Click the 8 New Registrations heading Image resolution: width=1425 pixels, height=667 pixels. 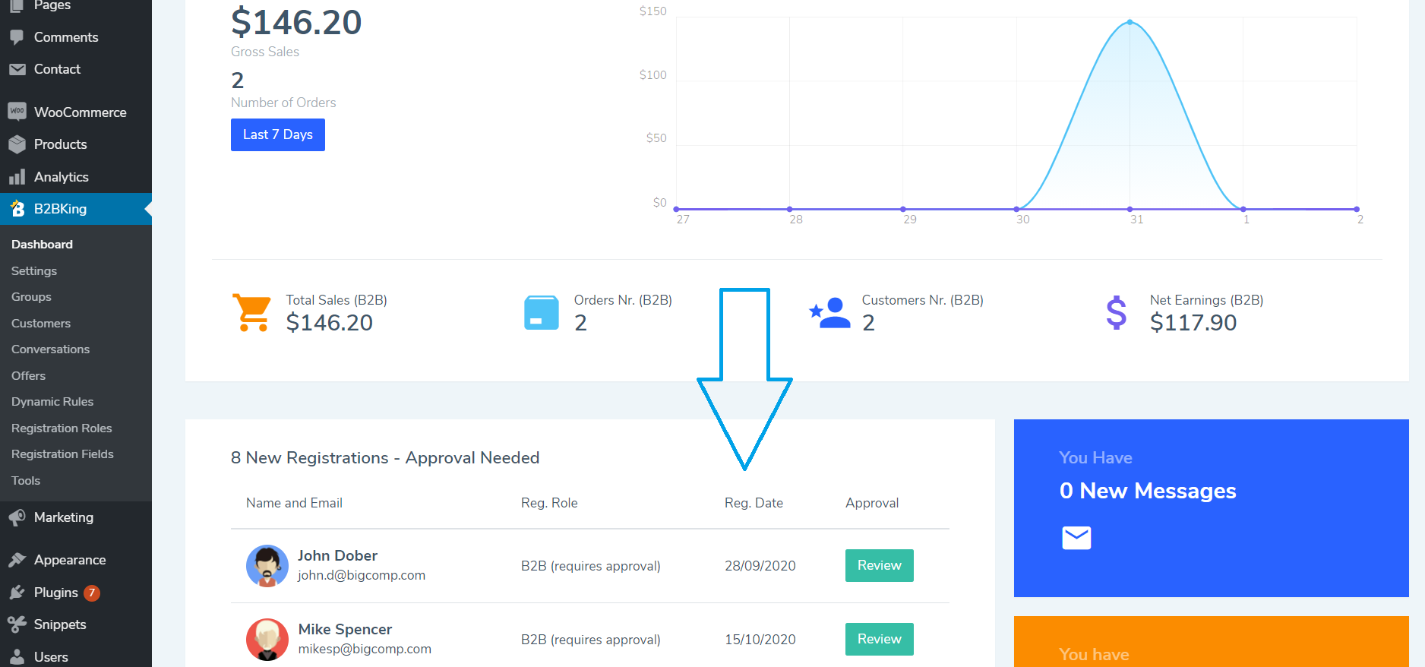[385, 458]
